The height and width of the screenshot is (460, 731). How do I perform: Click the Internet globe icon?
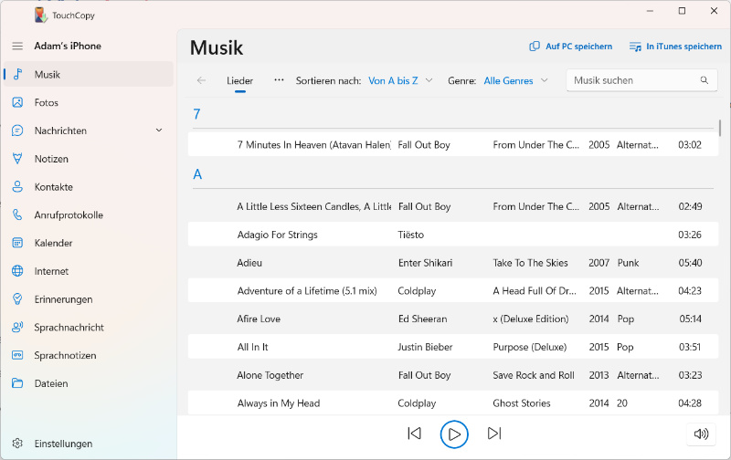pos(17,271)
